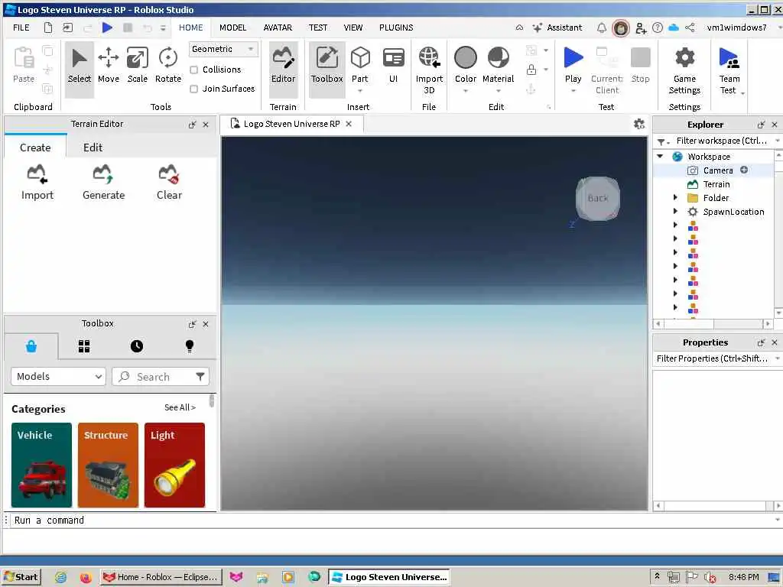
Task: Collapse the Workspace tree node
Action: coord(660,156)
